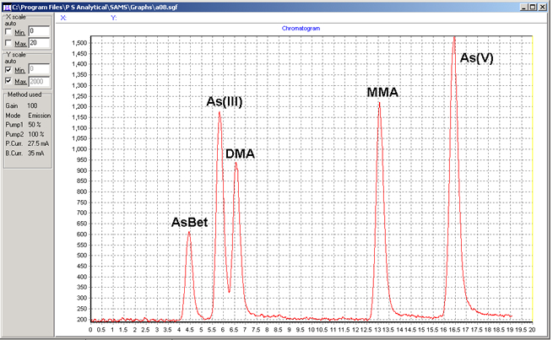Viewport: 553px width, 340px height.
Task: Click the Pump2 value 100 %
Action: pyautogui.click(x=36, y=134)
